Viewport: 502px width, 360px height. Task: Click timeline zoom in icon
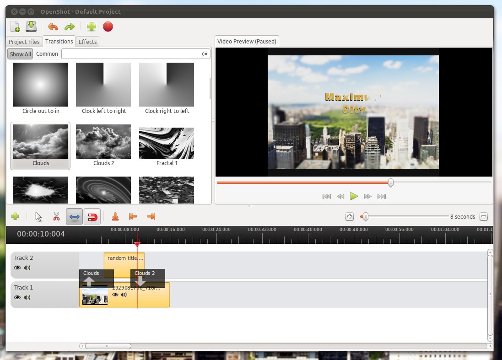(x=349, y=217)
